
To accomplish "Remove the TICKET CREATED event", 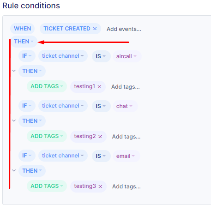I will 95,29.
